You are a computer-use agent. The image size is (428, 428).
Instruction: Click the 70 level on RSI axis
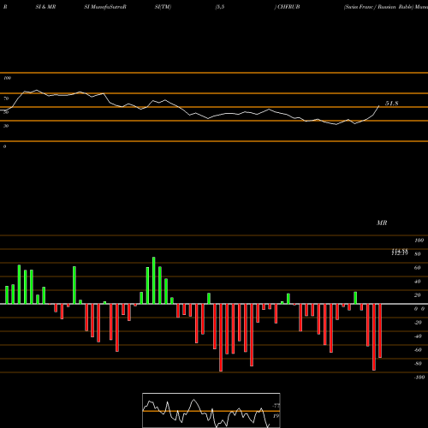pos(6,98)
